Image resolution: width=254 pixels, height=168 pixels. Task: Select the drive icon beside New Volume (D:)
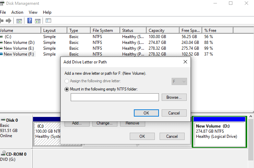point(1,43)
